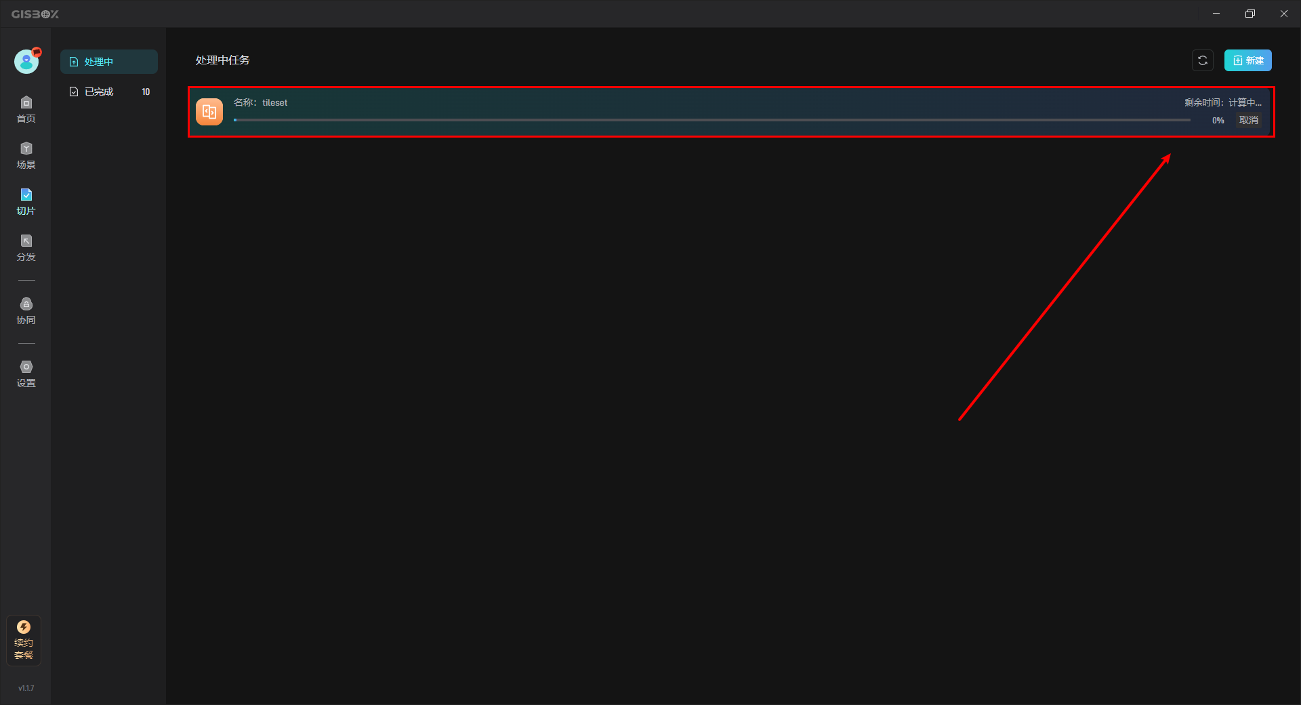The height and width of the screenshot is (705, 1301).
Task: Open the 协同 collaboration section
Action: click(x=26, y=311)
